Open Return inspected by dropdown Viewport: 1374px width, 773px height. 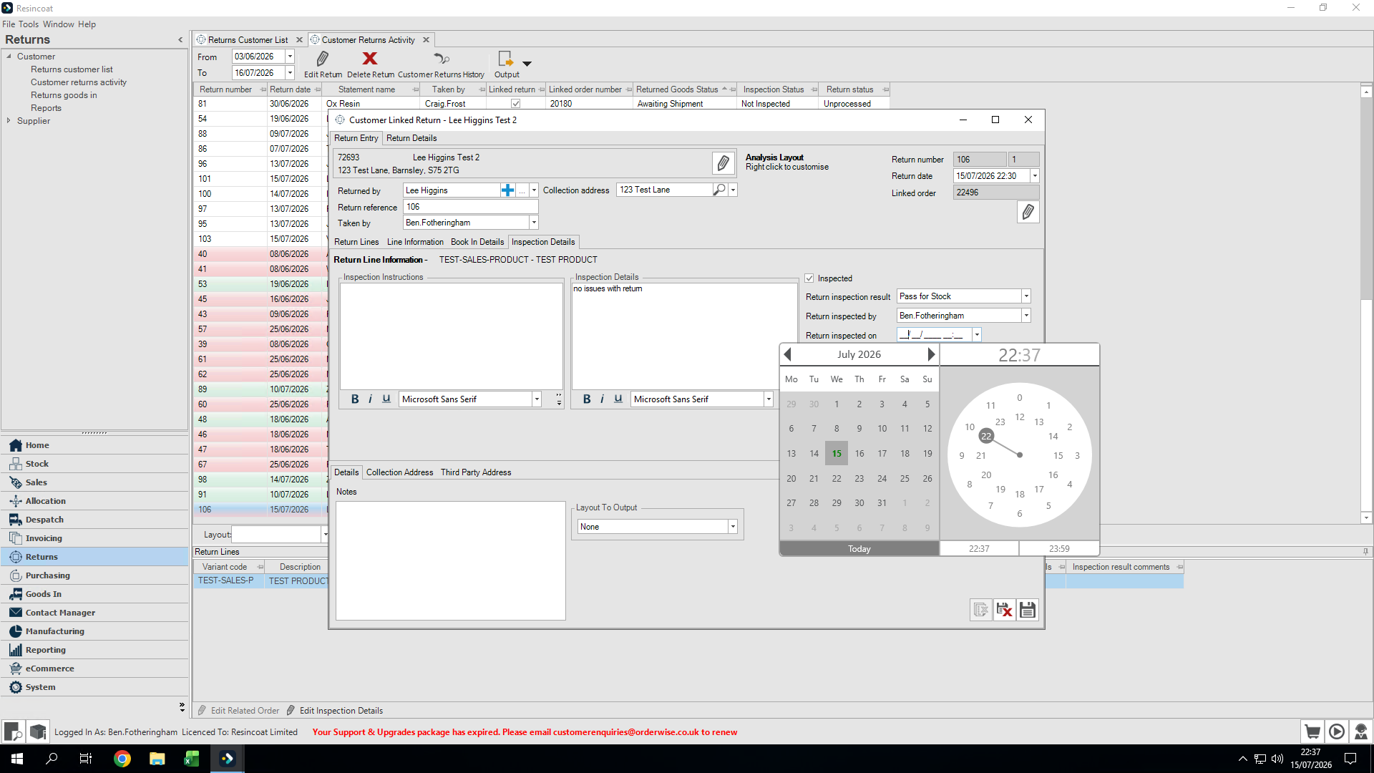click(x=1025, y=316)
